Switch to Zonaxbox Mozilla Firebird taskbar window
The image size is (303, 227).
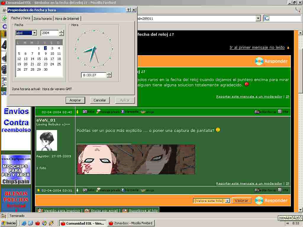point(131,223)
